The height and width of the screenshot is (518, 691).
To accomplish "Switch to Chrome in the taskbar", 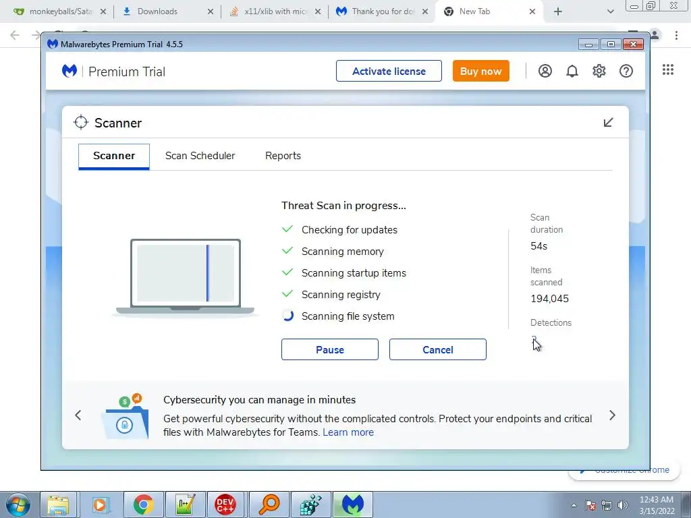I will tap(143, 505).
